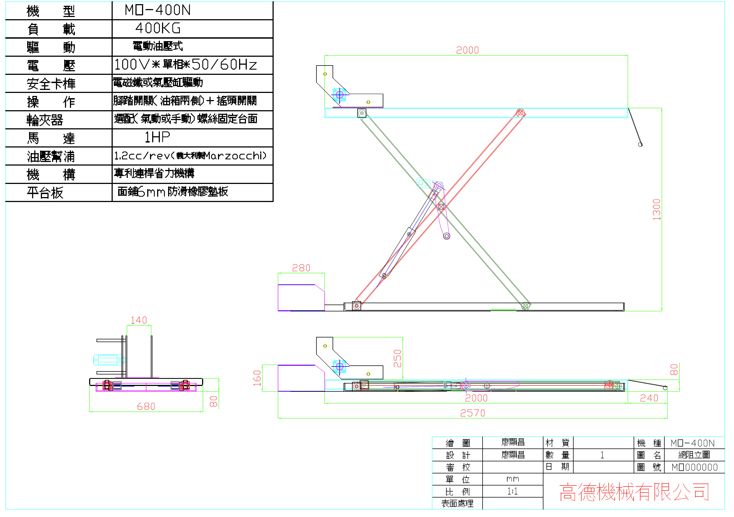Click the scissor arm center pivot joint
The width and height of the screenshot is (734, 517).
441,207
